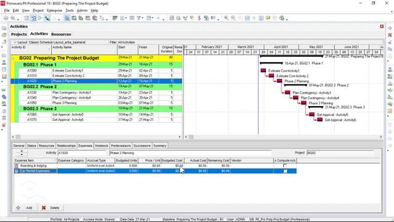
Task: Step to the next activity with the down arrow
Action: [22, 154]
